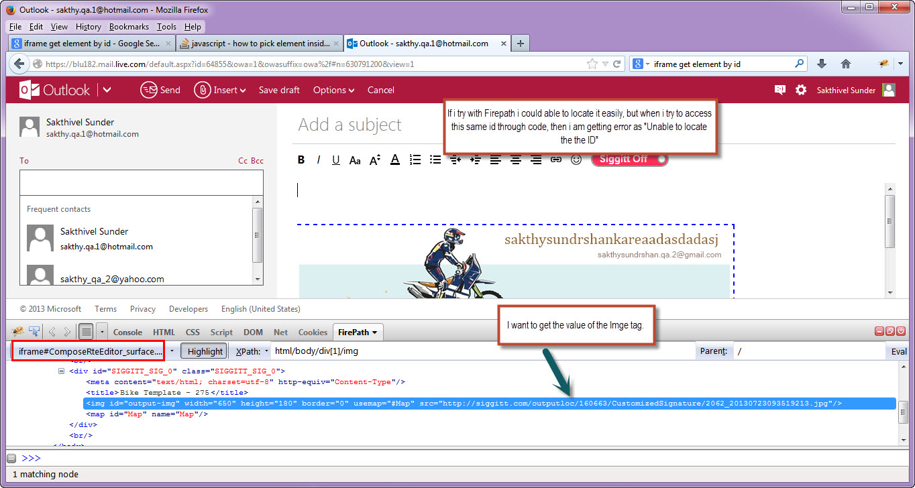Toggle the Siggitt Off signature switch
915x488 pixels.
point(629,160)
